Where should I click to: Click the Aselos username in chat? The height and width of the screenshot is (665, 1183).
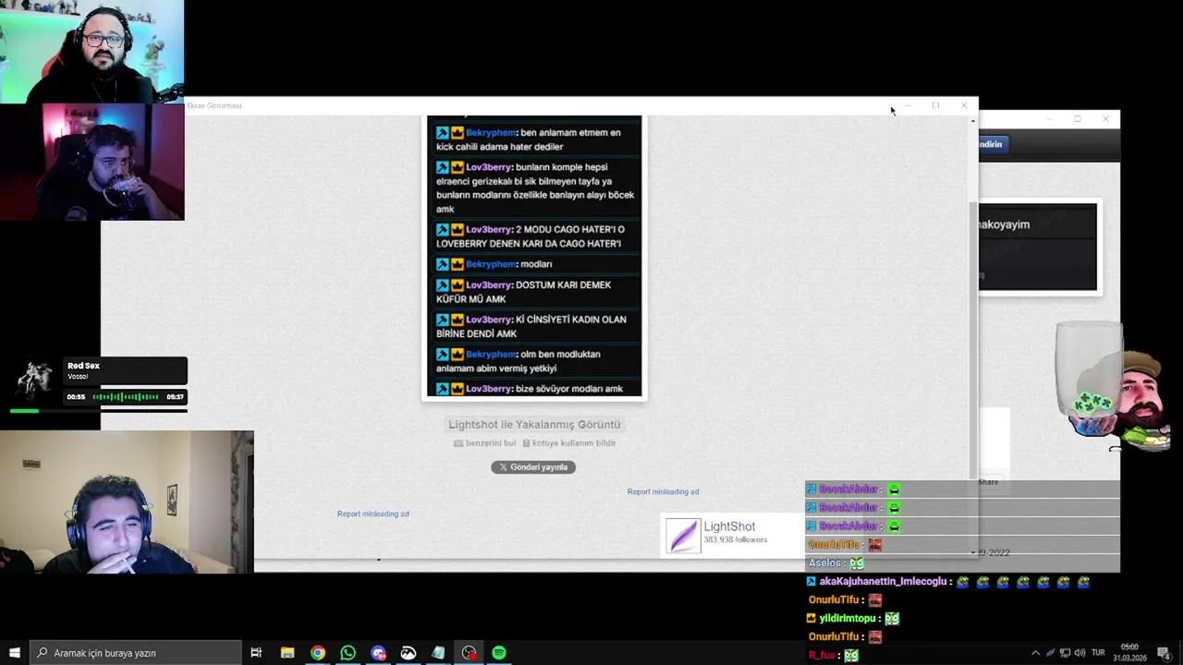824,563
